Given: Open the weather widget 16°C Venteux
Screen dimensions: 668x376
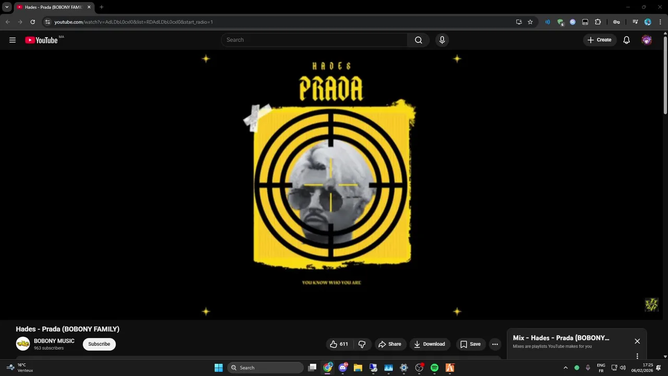Looking at the screenshot, I should click(x=20, y=368).
